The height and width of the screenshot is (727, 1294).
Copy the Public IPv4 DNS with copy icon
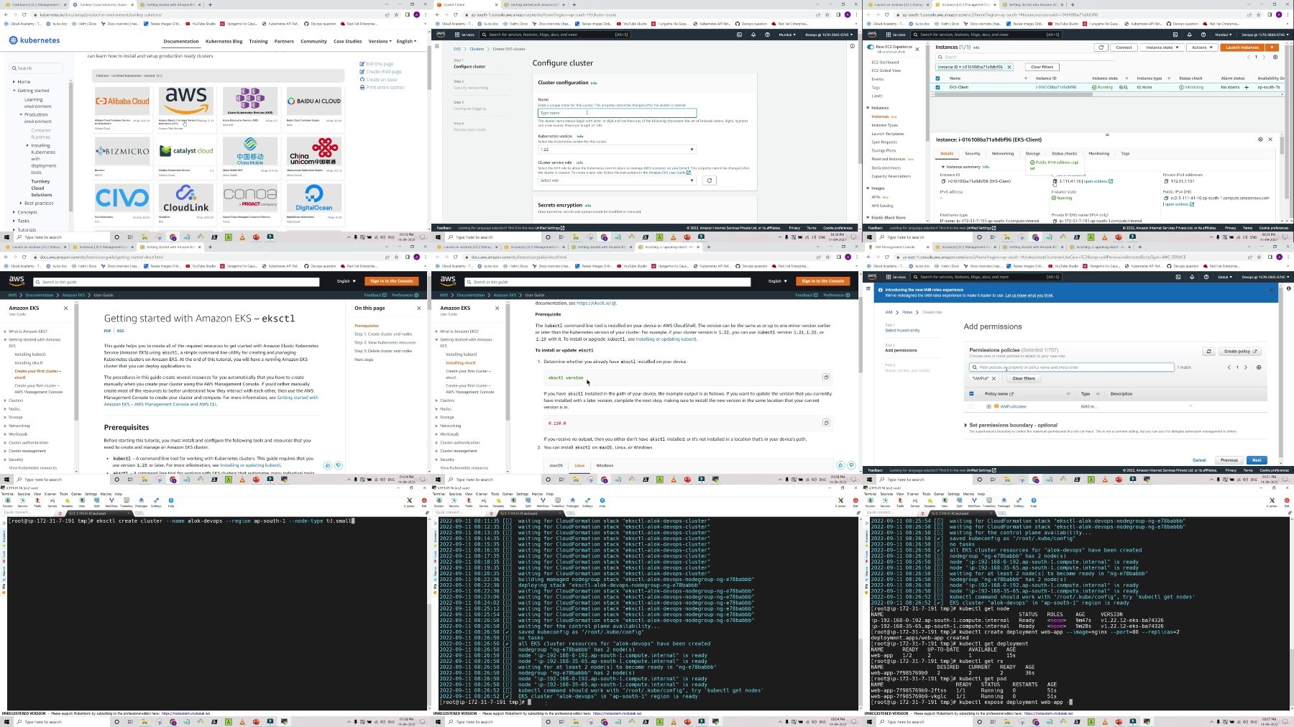pyautogui.click(x=1166, y=198)
